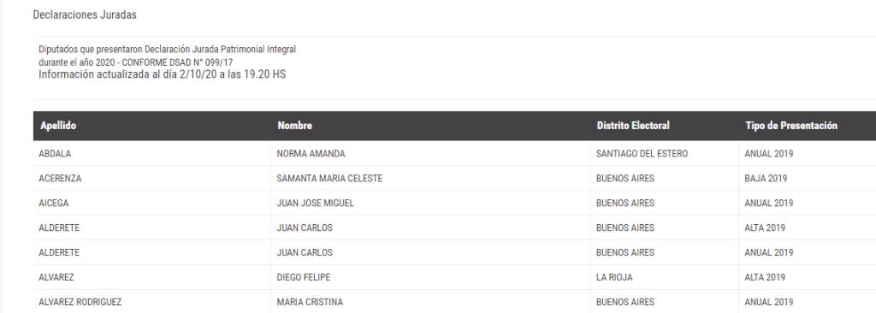Click the Tipo de Presentación column header
This screenshot has height=313, width=876.
click(x=791, y=126)
